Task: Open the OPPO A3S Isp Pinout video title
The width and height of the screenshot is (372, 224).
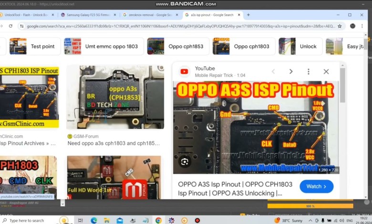Action: 235,189
